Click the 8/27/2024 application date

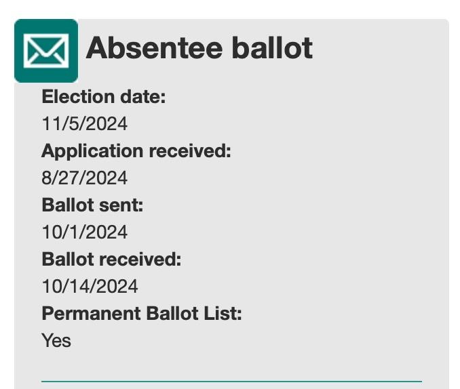coord(85,178)
